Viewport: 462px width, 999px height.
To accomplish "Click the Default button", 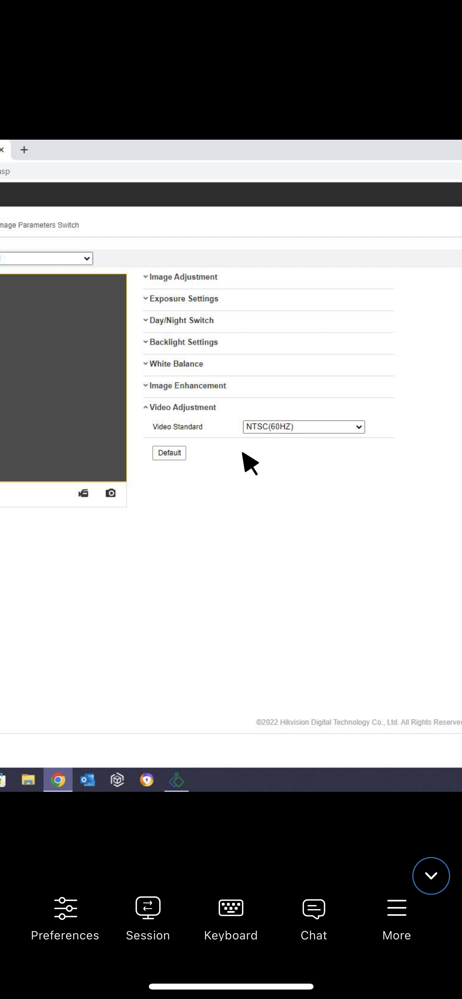I will [169, 453].
